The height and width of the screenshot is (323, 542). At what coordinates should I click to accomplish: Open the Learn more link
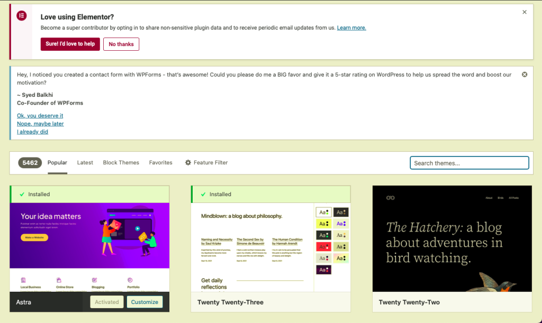pyautogui.click(x=351, y=27)
